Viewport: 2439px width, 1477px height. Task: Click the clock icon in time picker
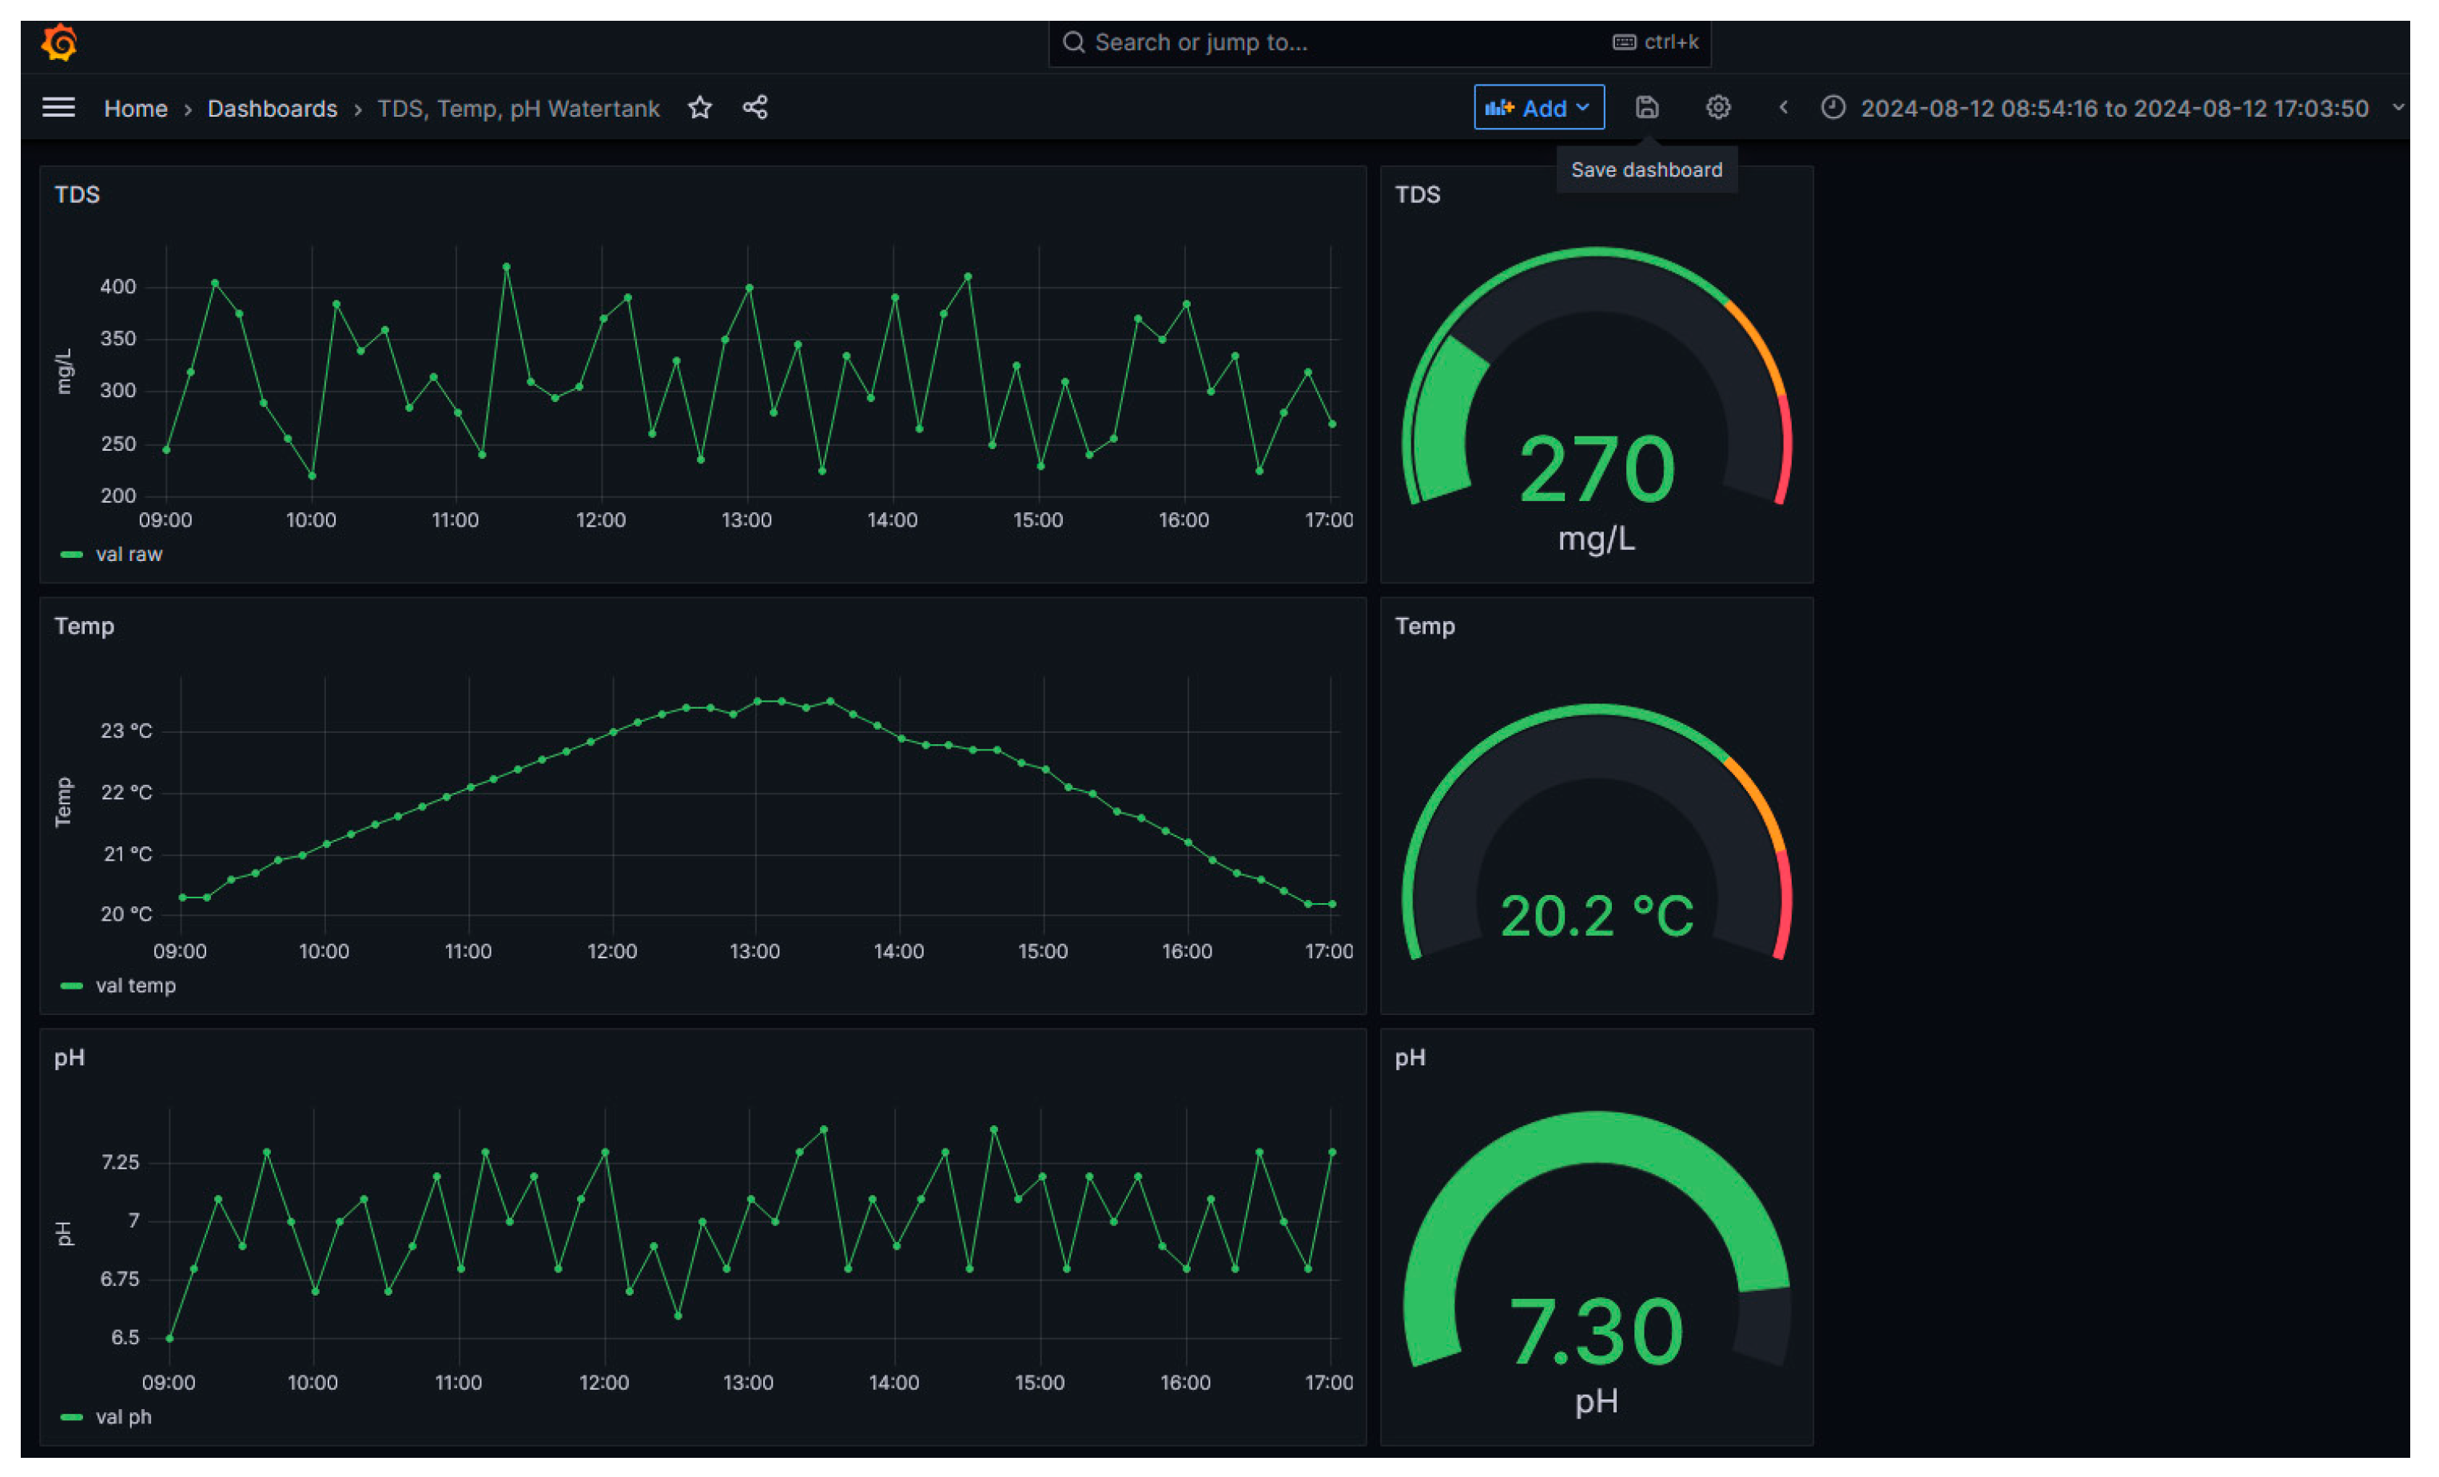[x=1832, y=108]
